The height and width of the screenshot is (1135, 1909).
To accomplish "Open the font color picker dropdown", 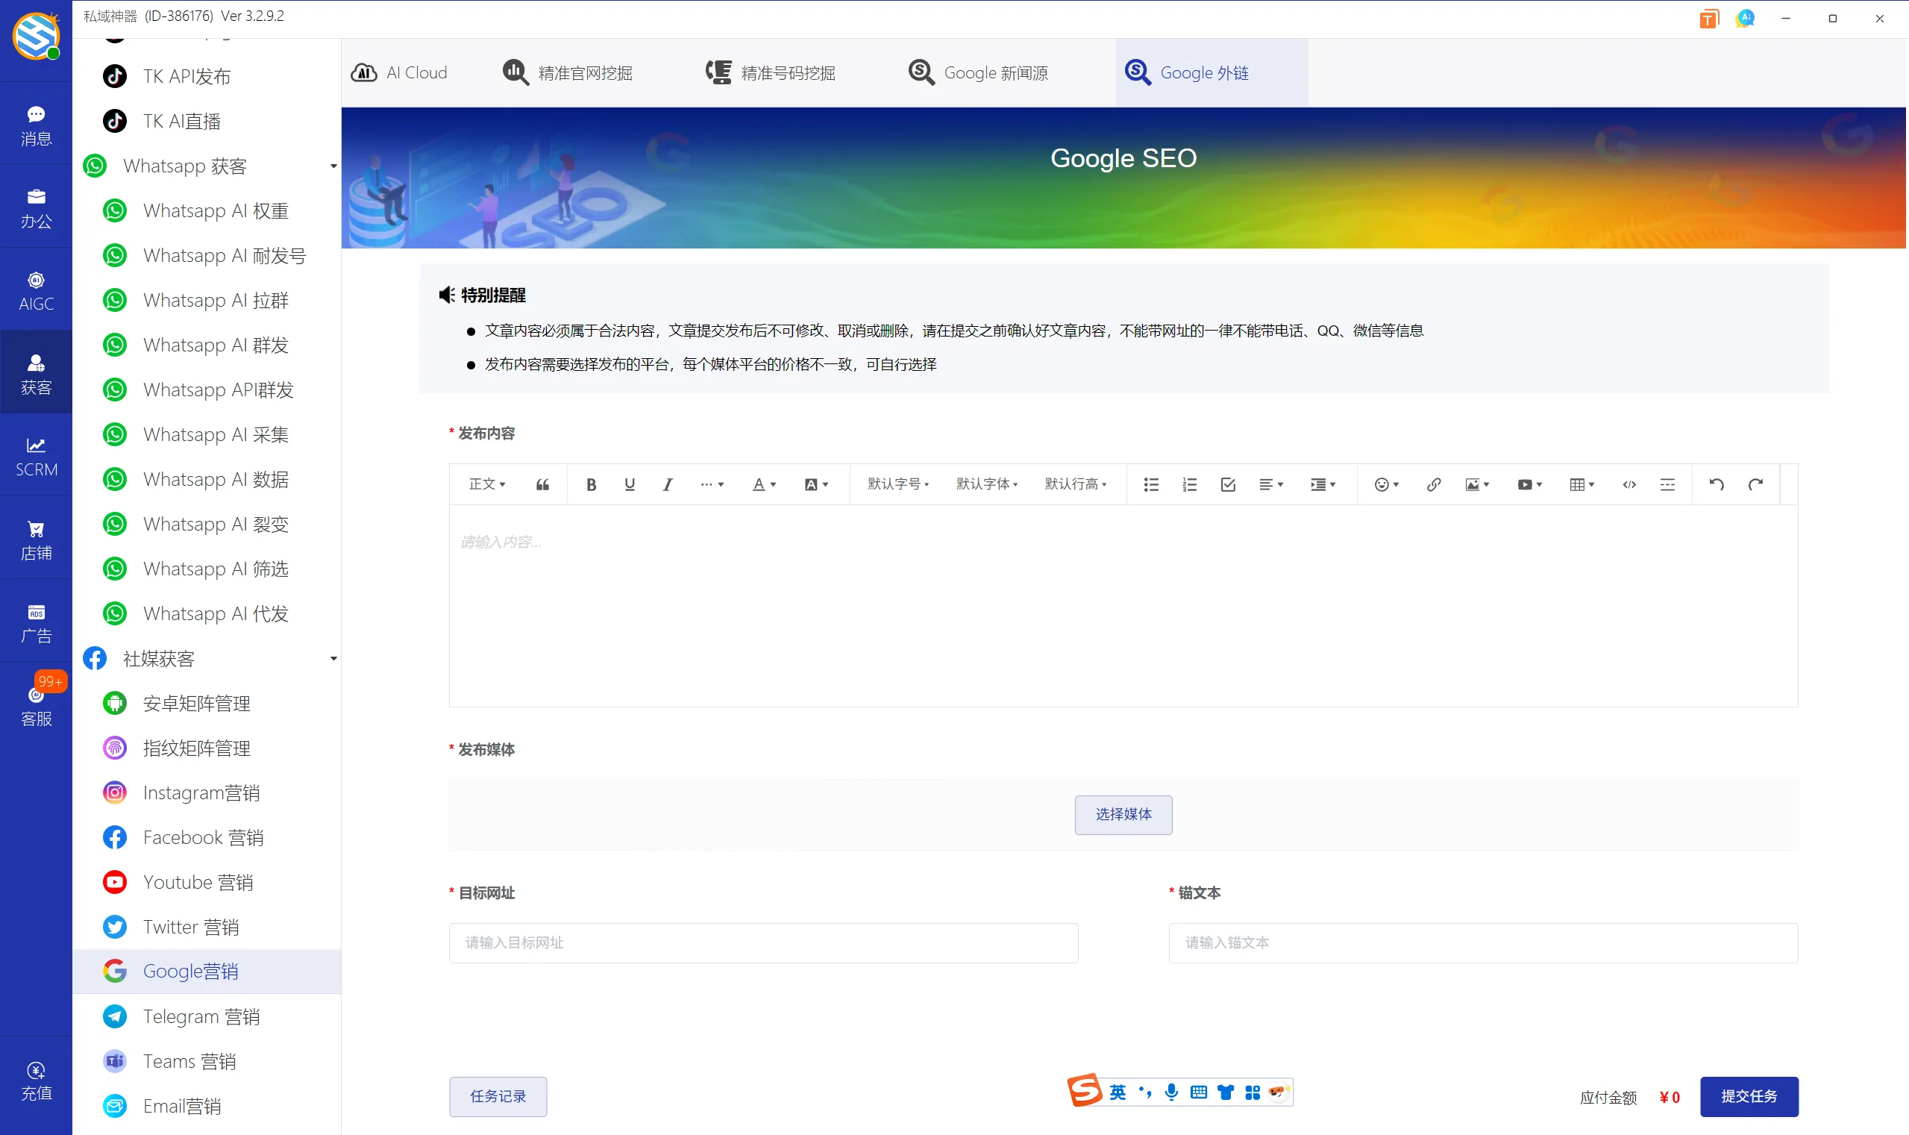I will 763,484.
